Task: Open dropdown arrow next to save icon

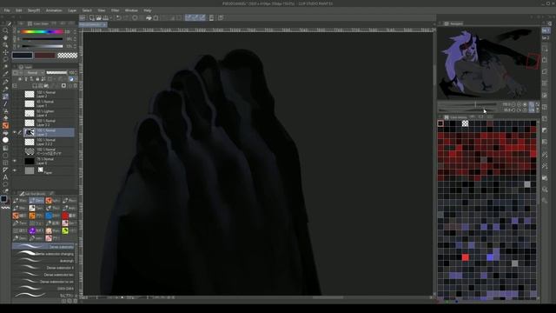Action: coord(110,17)
